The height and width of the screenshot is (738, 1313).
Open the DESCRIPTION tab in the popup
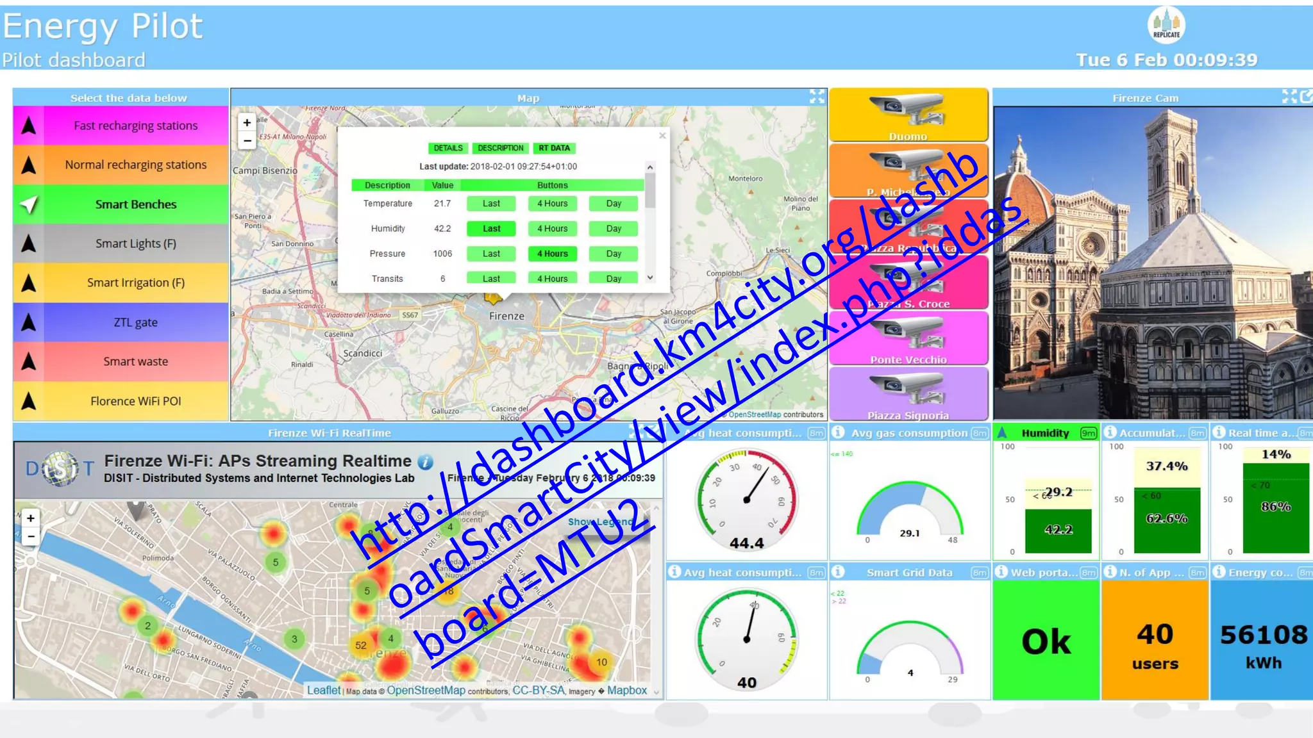point(500,148)
